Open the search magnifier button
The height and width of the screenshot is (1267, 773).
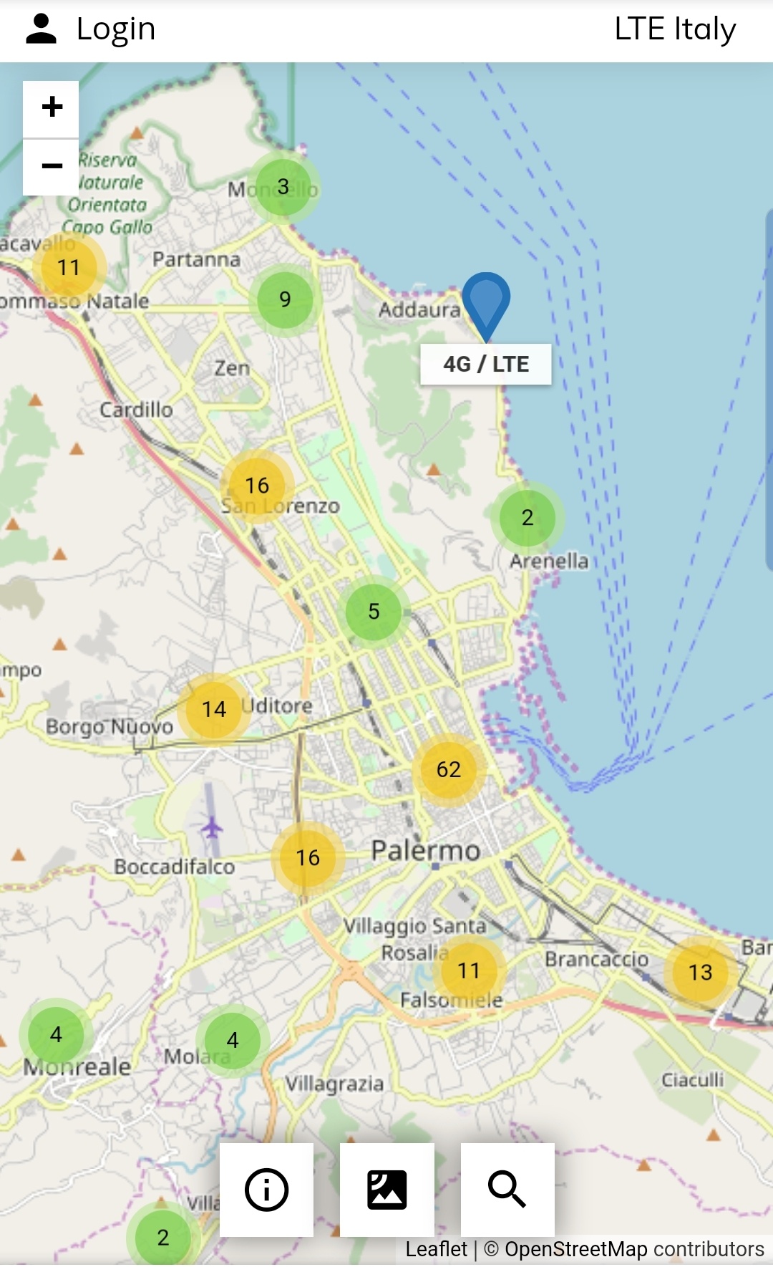tap(507, 1190)
